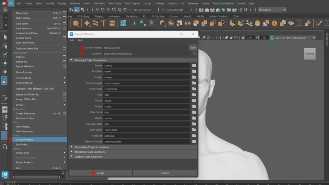Image resolution: width=329 pixels, height=185 pixels.
Task: Click the SVG import shelf icon
Action: pyautogui.click(x=112, y=23)
